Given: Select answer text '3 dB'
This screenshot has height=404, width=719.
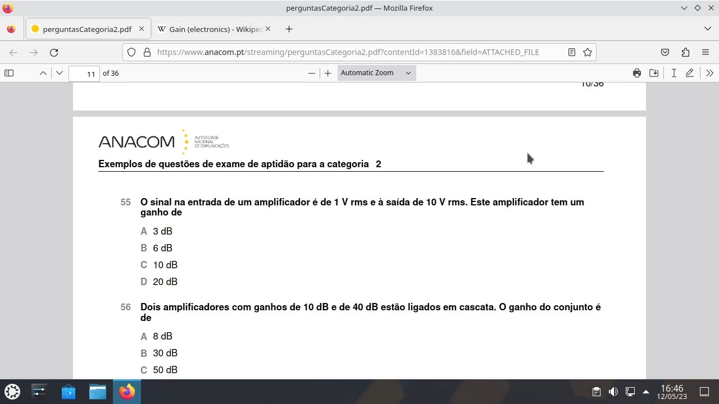Looking at the screenshot, I should (162, 231).
